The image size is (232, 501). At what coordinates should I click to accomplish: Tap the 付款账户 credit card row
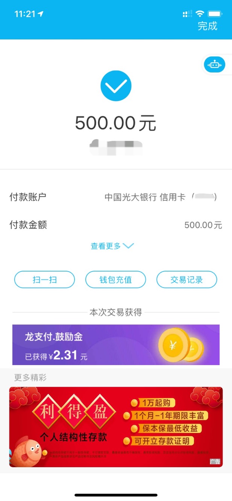click(116, 197)
